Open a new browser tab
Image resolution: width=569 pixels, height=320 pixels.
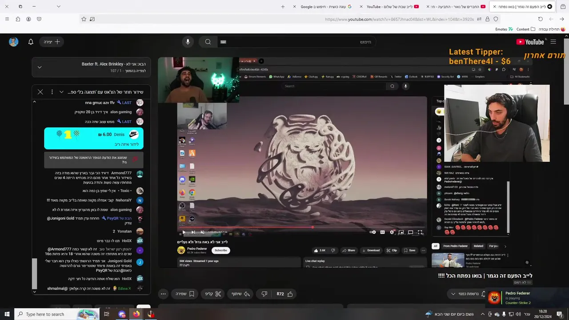click(x=283, y=7)
